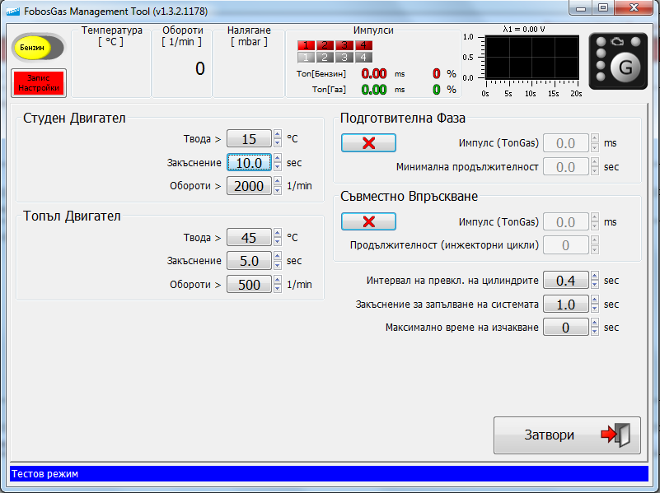
Task: Click gray gas injector indicator 3
Action: coord(344,58)
